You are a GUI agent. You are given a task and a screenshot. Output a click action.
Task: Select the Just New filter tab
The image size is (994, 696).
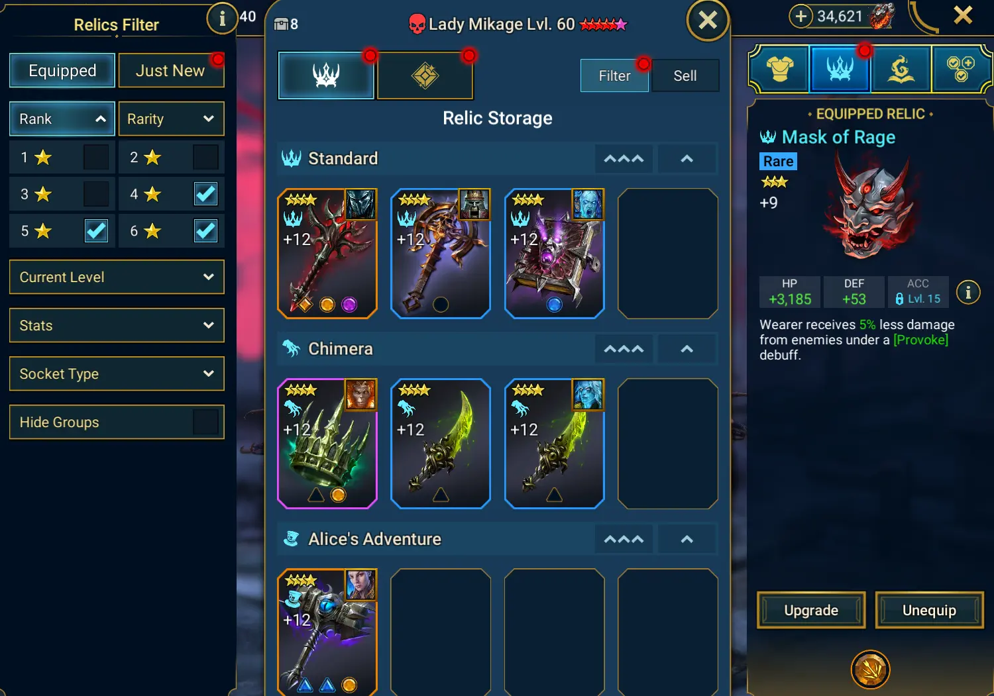[x=171, y=70]
